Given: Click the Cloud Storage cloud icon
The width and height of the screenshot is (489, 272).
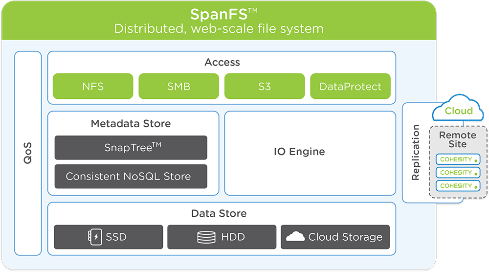Looking at the screenshot, I should tap(295, 237).
